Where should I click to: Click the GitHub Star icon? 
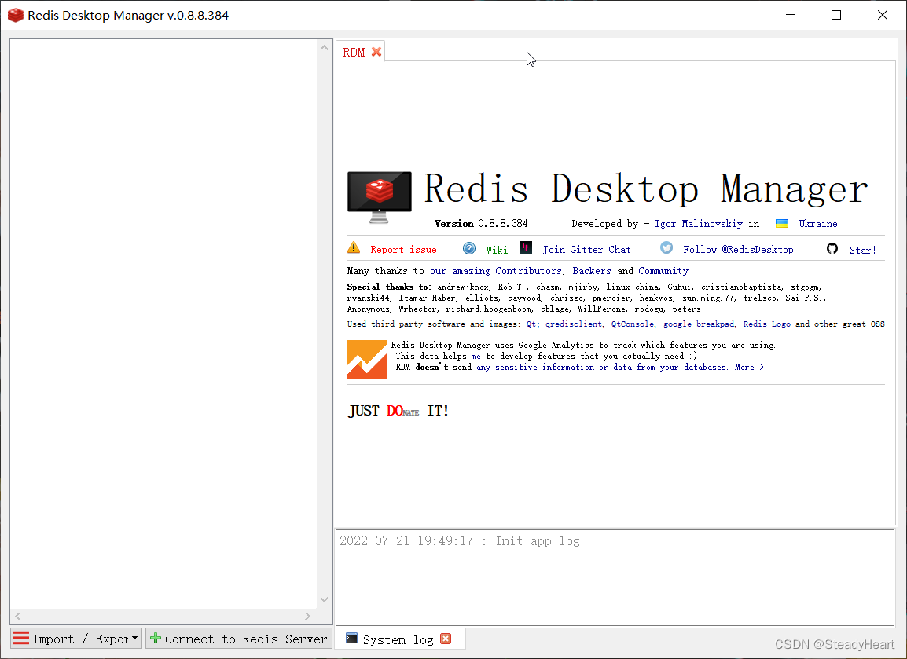pyautogui.click(x=832, y=248)
